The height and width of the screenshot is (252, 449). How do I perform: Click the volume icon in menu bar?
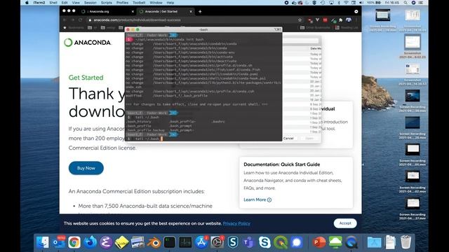click(361, 3)
